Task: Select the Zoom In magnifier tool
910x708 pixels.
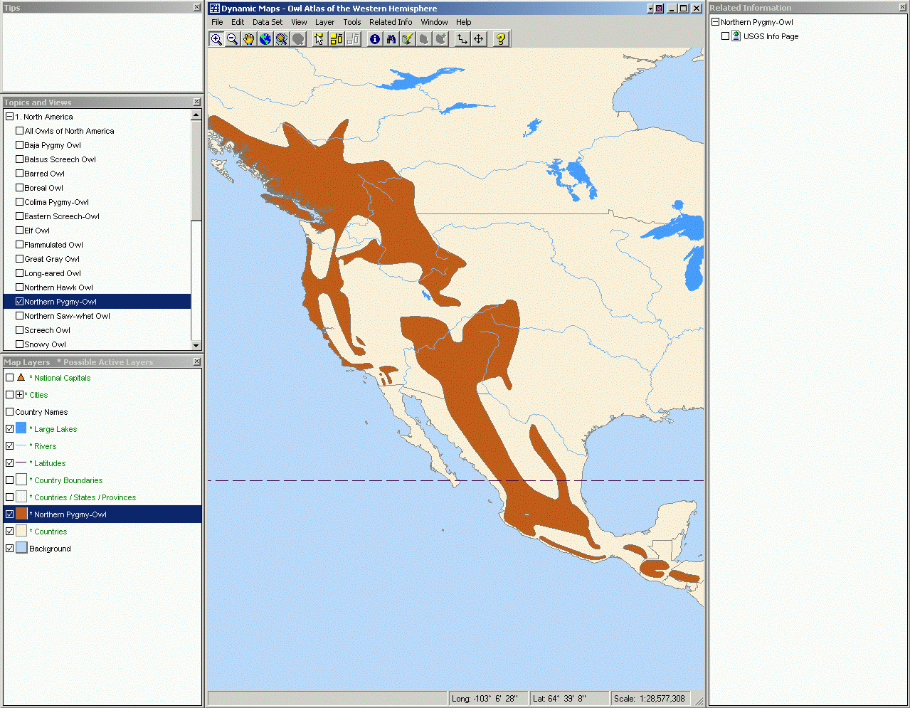Action: pos(216,39)
